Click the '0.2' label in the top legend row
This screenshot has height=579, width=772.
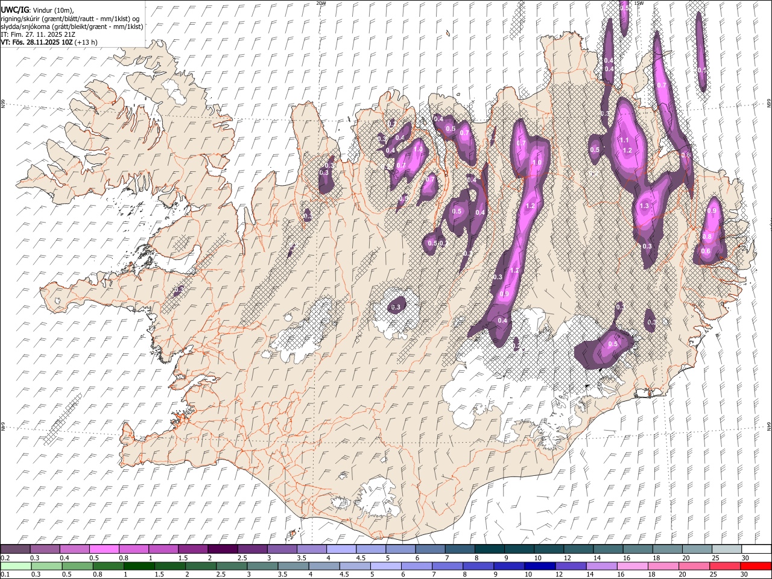click(x=5, y=558)
